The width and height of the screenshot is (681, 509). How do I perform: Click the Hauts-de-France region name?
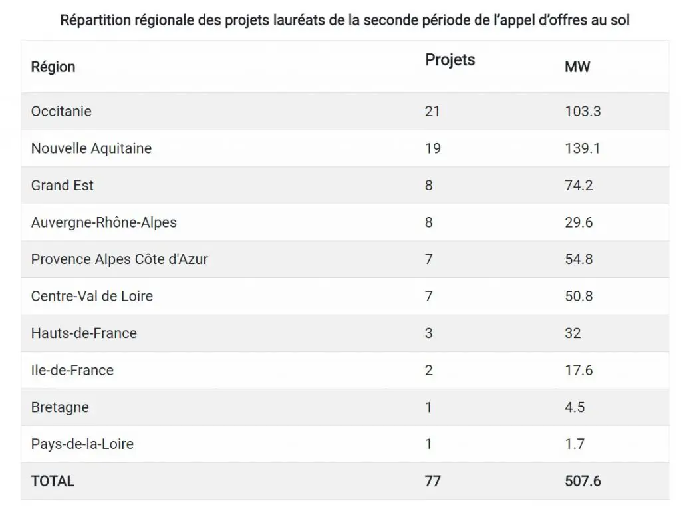[84, 333]
